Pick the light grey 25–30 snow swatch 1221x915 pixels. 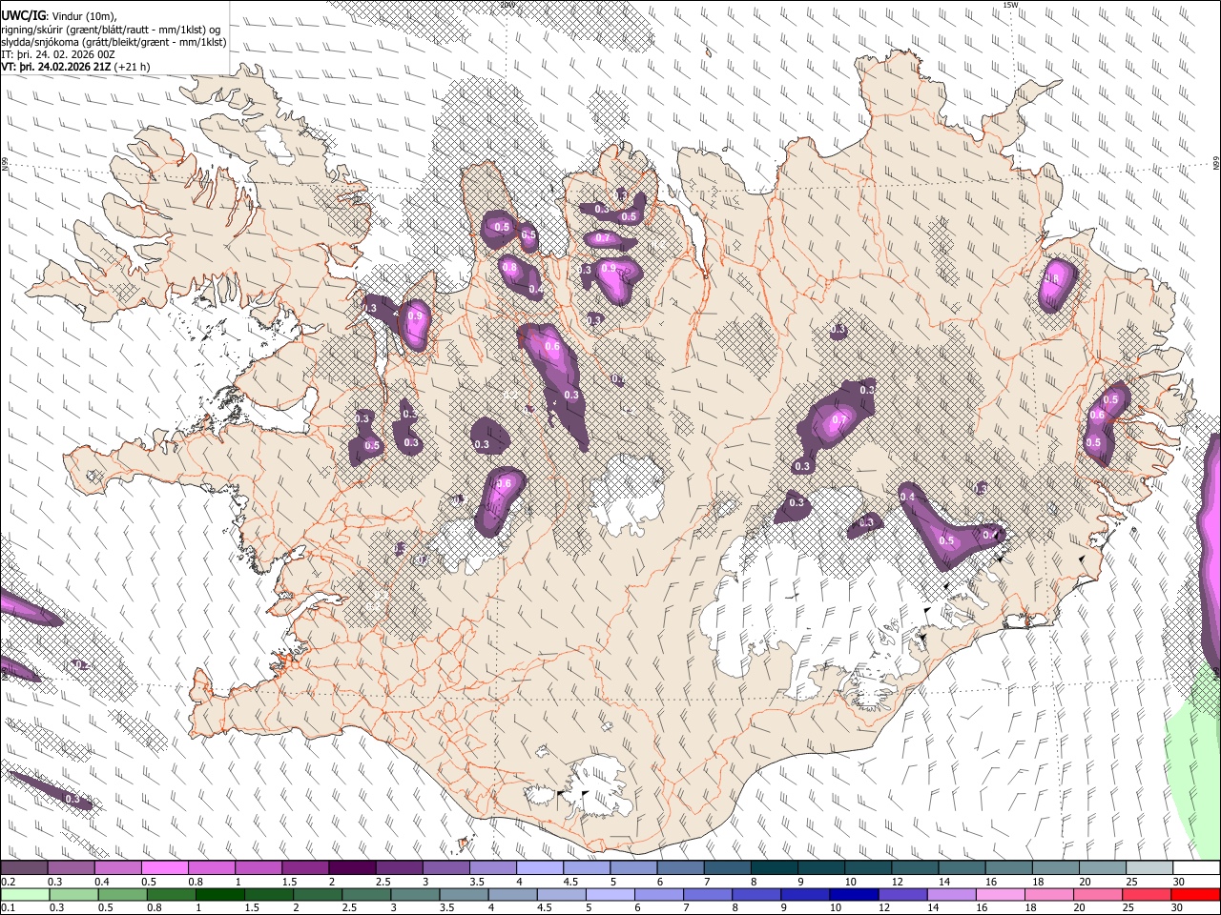click(1149, 868)
